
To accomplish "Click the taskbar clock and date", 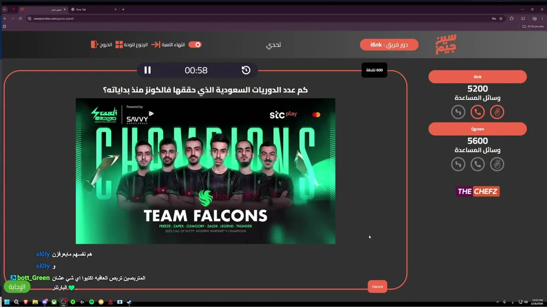I will 538,302.
